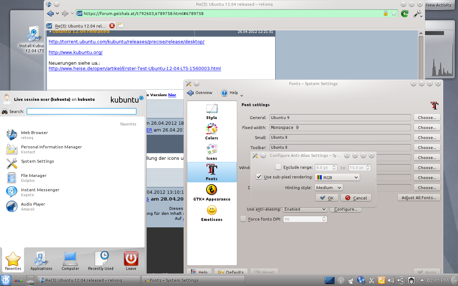
Task: Open the Hinting style Medium dropdown
Action: 329,187
